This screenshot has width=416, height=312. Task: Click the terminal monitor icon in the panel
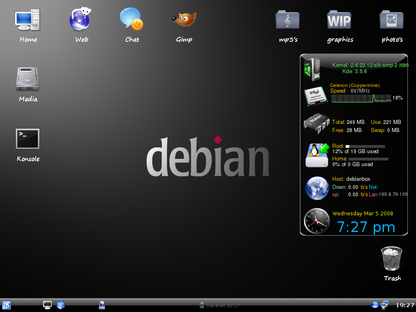tap(47, 305)
